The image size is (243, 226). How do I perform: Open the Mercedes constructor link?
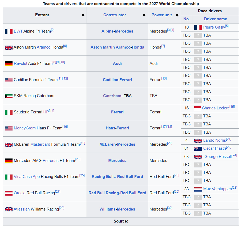(x=117, y=161)
